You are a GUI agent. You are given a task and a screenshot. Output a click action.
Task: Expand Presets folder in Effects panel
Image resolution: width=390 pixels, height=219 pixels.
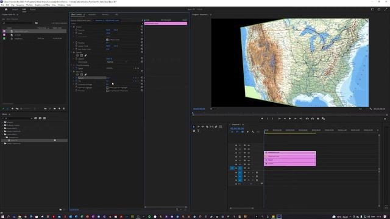click(x=2, y=122)
